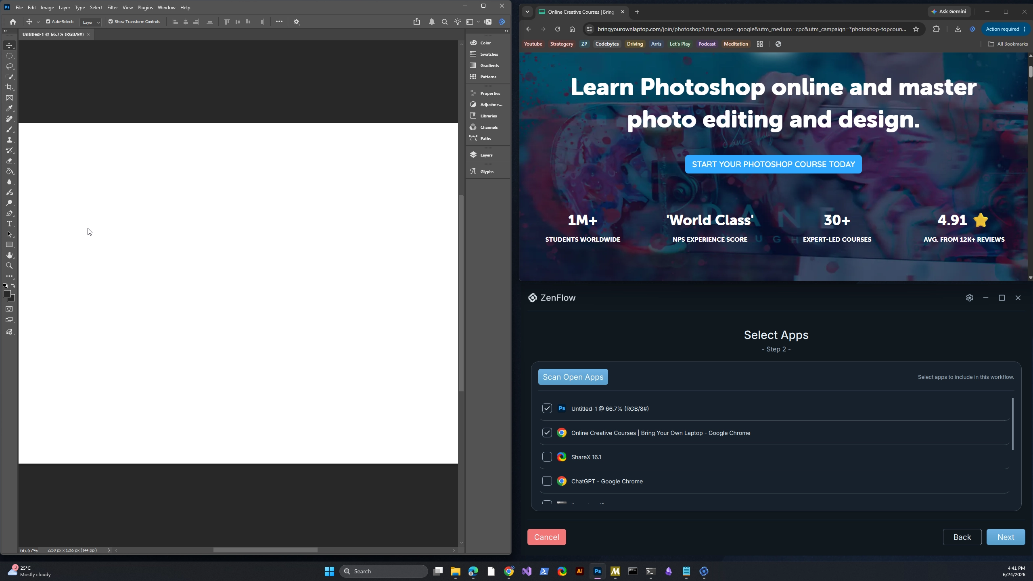This screenshot has height=581, width=1033.
Task: Select the Eyedropper tool
Action: [x=9, y=108]
